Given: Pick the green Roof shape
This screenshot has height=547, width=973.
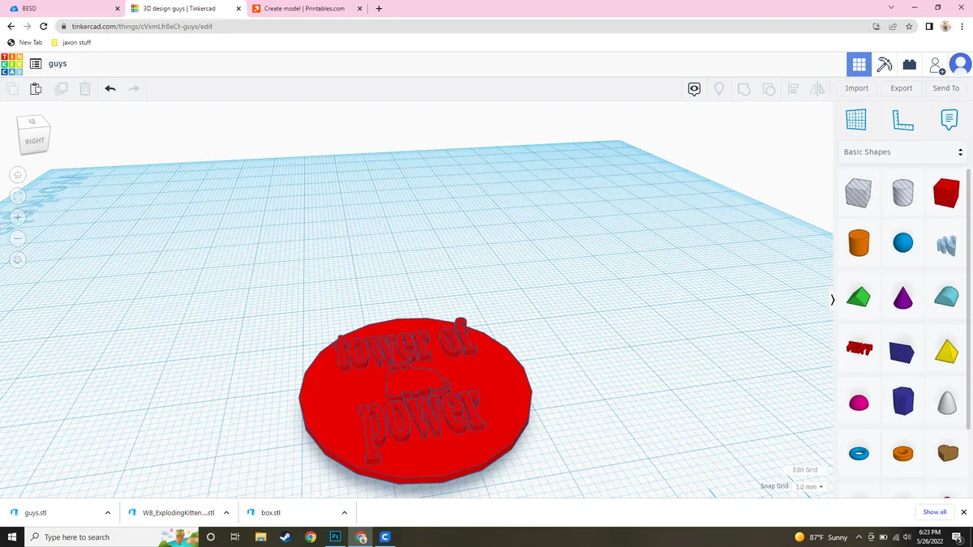Looking at the screenshot, I should click(859, 297).
